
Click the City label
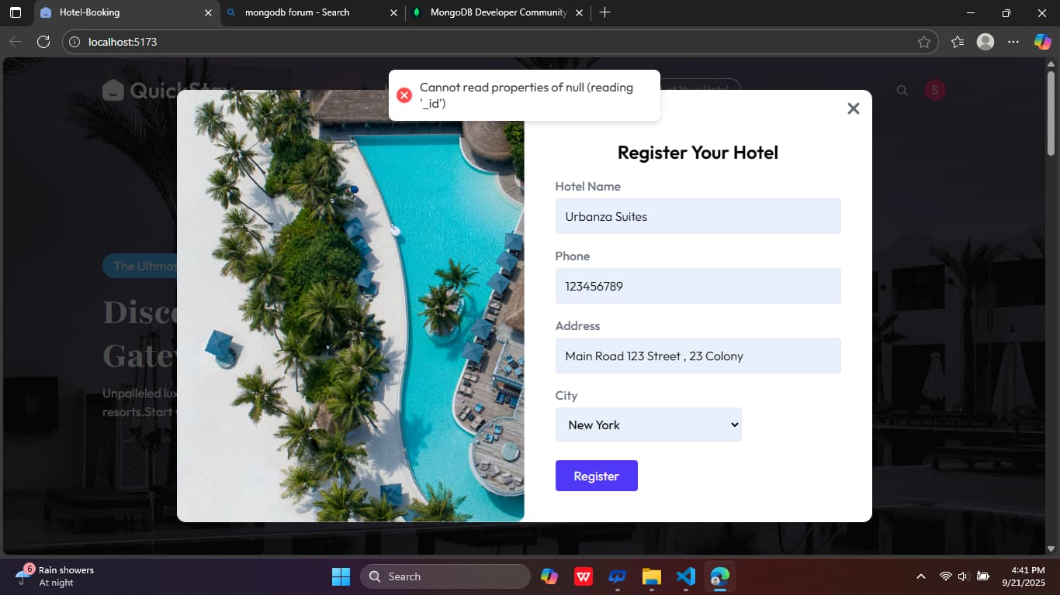(x=566, y=396)
